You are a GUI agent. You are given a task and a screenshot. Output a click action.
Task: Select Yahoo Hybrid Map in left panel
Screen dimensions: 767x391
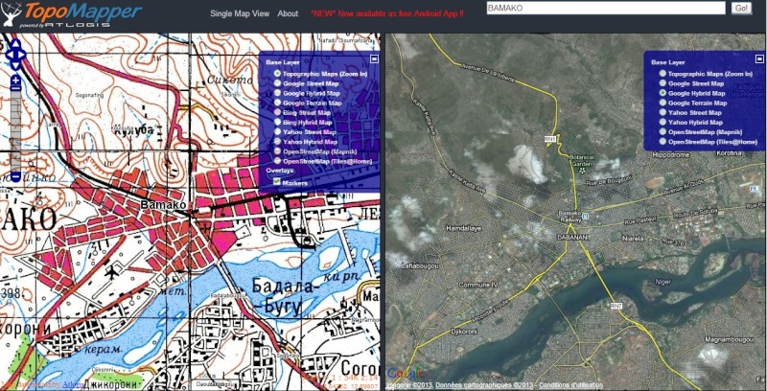pyautogui.click(x=277, y=141)
